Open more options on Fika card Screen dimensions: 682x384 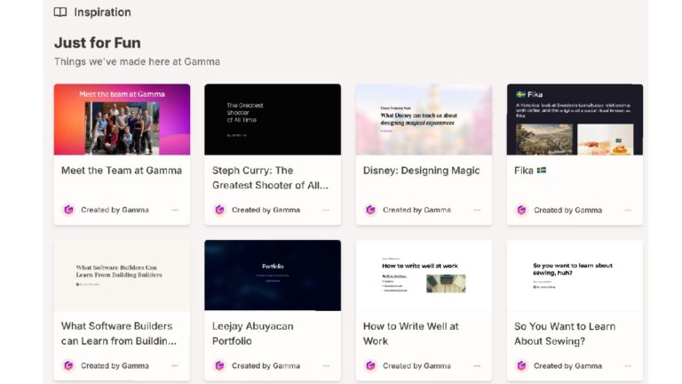coord(628,210)
